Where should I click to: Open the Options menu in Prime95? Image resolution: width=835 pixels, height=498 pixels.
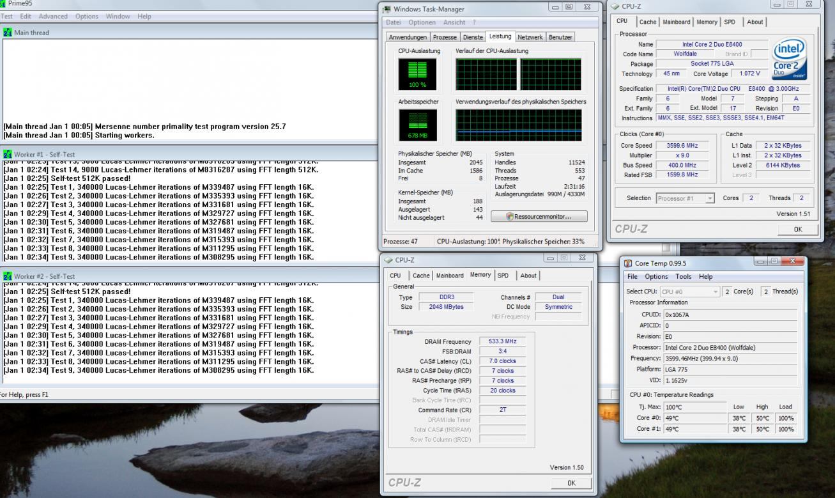[87, 16]
